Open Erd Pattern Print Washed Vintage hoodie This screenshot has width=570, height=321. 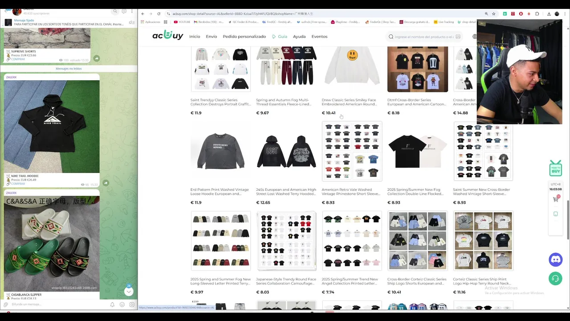(x=220, y=152)
